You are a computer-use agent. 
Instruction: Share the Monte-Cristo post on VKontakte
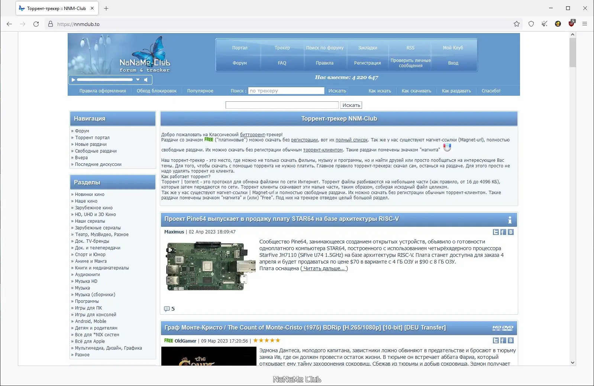pyautogui.click(x=511, y=340)
